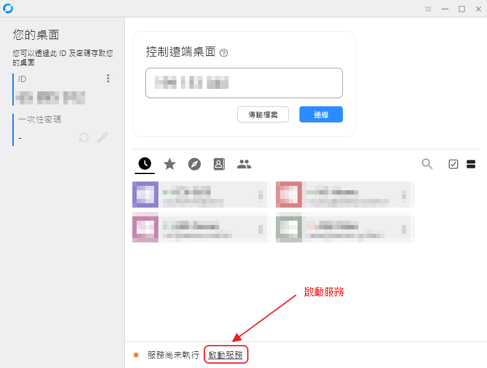
Task: Switch peer list view mode icon
Action: tap(471, 164)
